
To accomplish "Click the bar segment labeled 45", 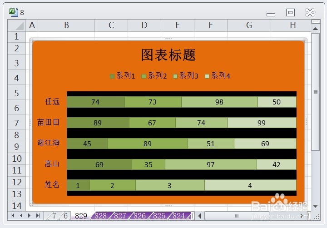I will point(87,144).
